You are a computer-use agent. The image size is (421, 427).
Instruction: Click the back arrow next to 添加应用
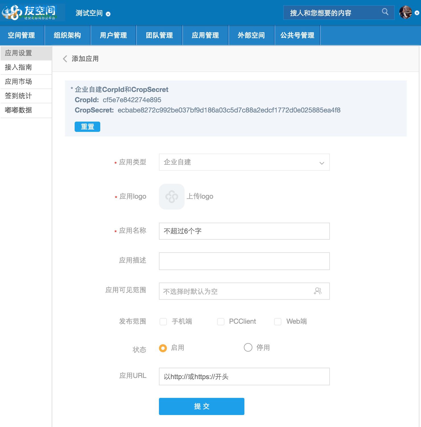(65, 59)
